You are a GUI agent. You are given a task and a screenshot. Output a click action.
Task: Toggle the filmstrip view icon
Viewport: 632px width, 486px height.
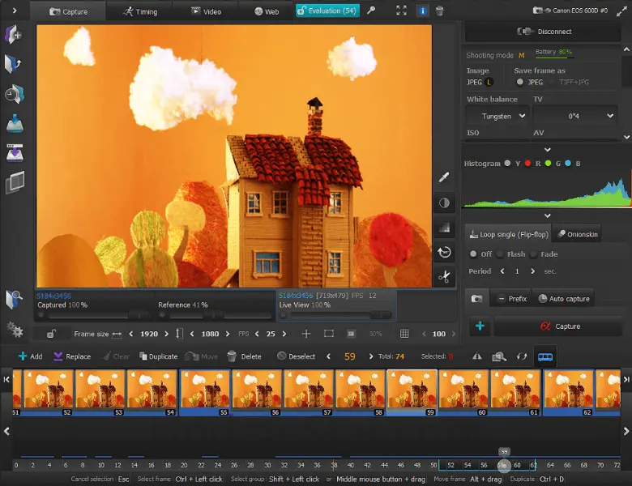click(x=545, y=356)
